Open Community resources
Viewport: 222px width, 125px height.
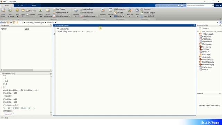tap(146, 9)
